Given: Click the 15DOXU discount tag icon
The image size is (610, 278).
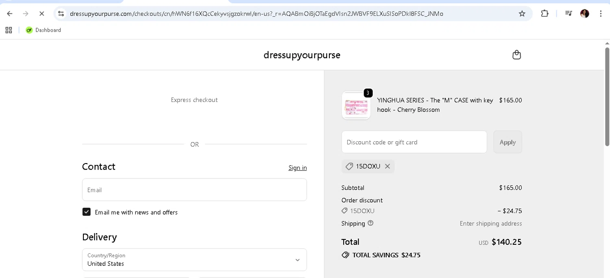Looking at the screenshot, I should click(349, 166).
